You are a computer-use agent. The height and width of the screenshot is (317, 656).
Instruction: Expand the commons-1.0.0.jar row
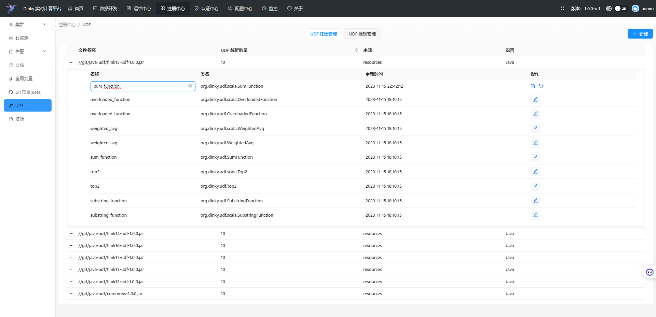click(x=71, y=294)
